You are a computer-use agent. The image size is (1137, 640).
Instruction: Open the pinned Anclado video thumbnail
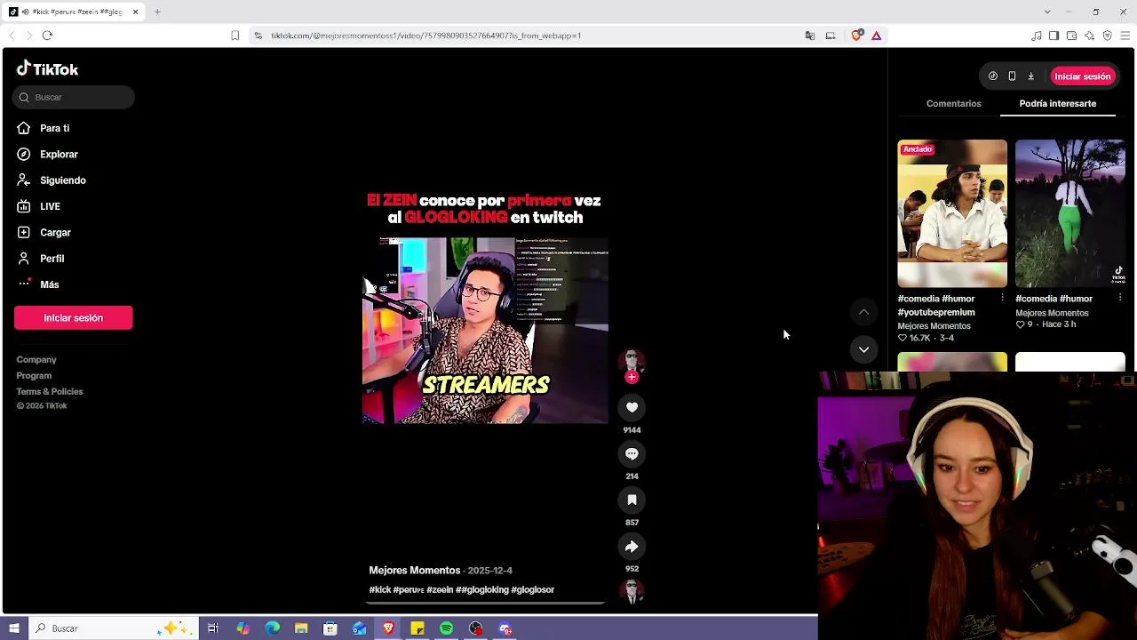coord(952,213)
